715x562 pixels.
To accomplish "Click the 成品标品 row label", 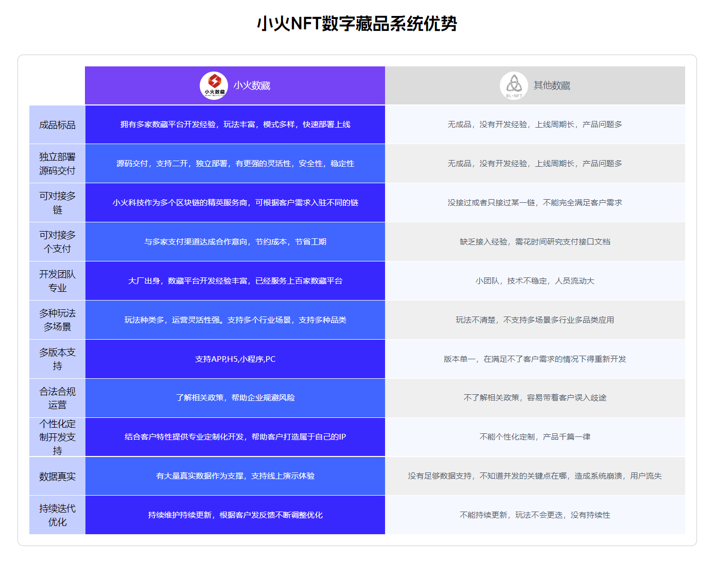I will pyautogui.click(x=57, y=125).
